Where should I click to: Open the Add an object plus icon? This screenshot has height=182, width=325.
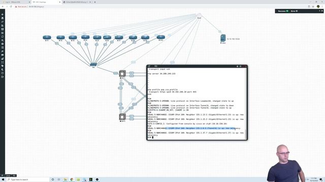[2, 15]
